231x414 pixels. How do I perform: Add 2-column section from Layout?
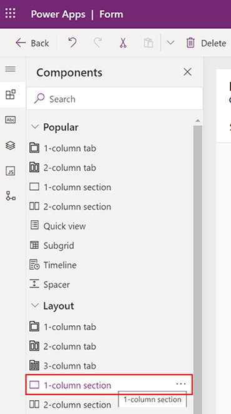point(70,405)
